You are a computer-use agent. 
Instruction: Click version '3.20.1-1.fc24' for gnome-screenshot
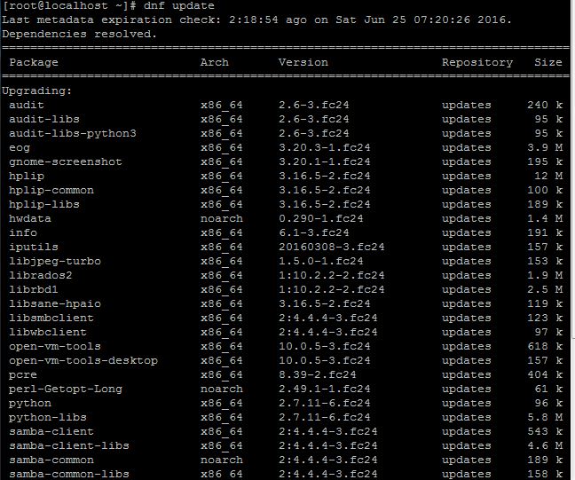click(x=325, y=161)
